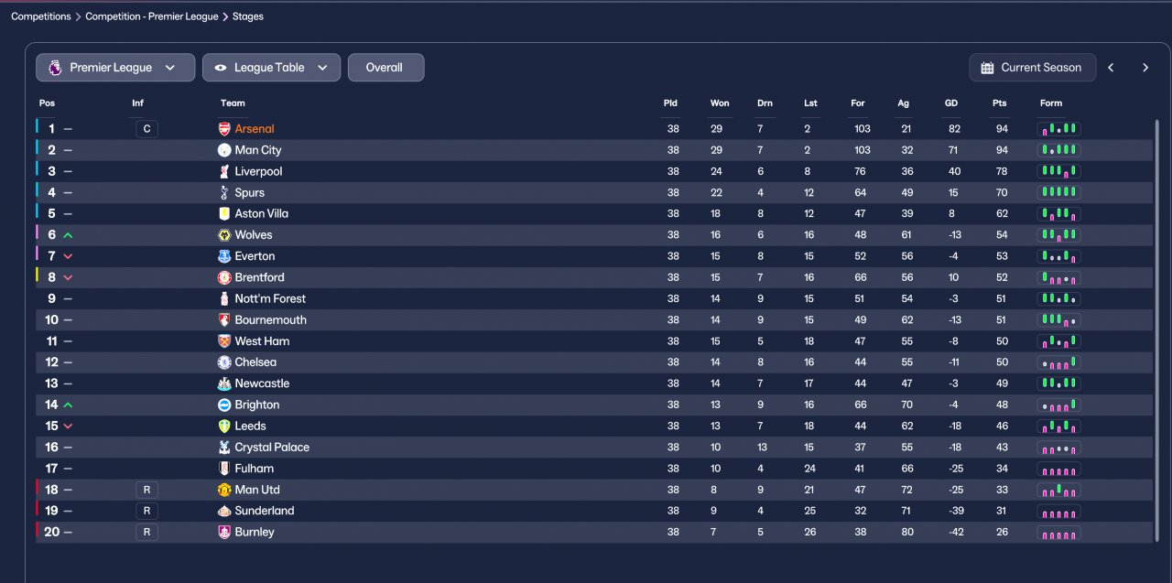Click the Overall filter button
This screenshot has width=1172, height=583.
tap(385, 68)
